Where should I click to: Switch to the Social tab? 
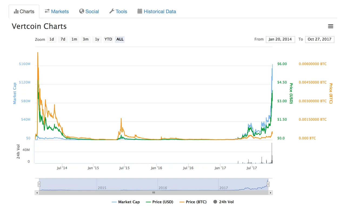click(x=89, y=11)
